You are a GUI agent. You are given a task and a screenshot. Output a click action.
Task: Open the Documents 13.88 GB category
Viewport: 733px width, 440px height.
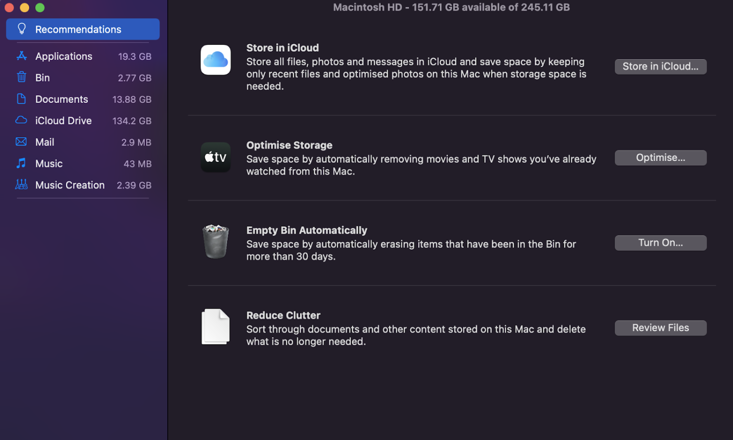click(83, 99)
